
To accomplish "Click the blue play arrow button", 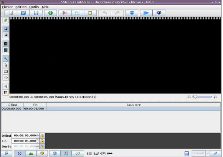I will (146, 13).
